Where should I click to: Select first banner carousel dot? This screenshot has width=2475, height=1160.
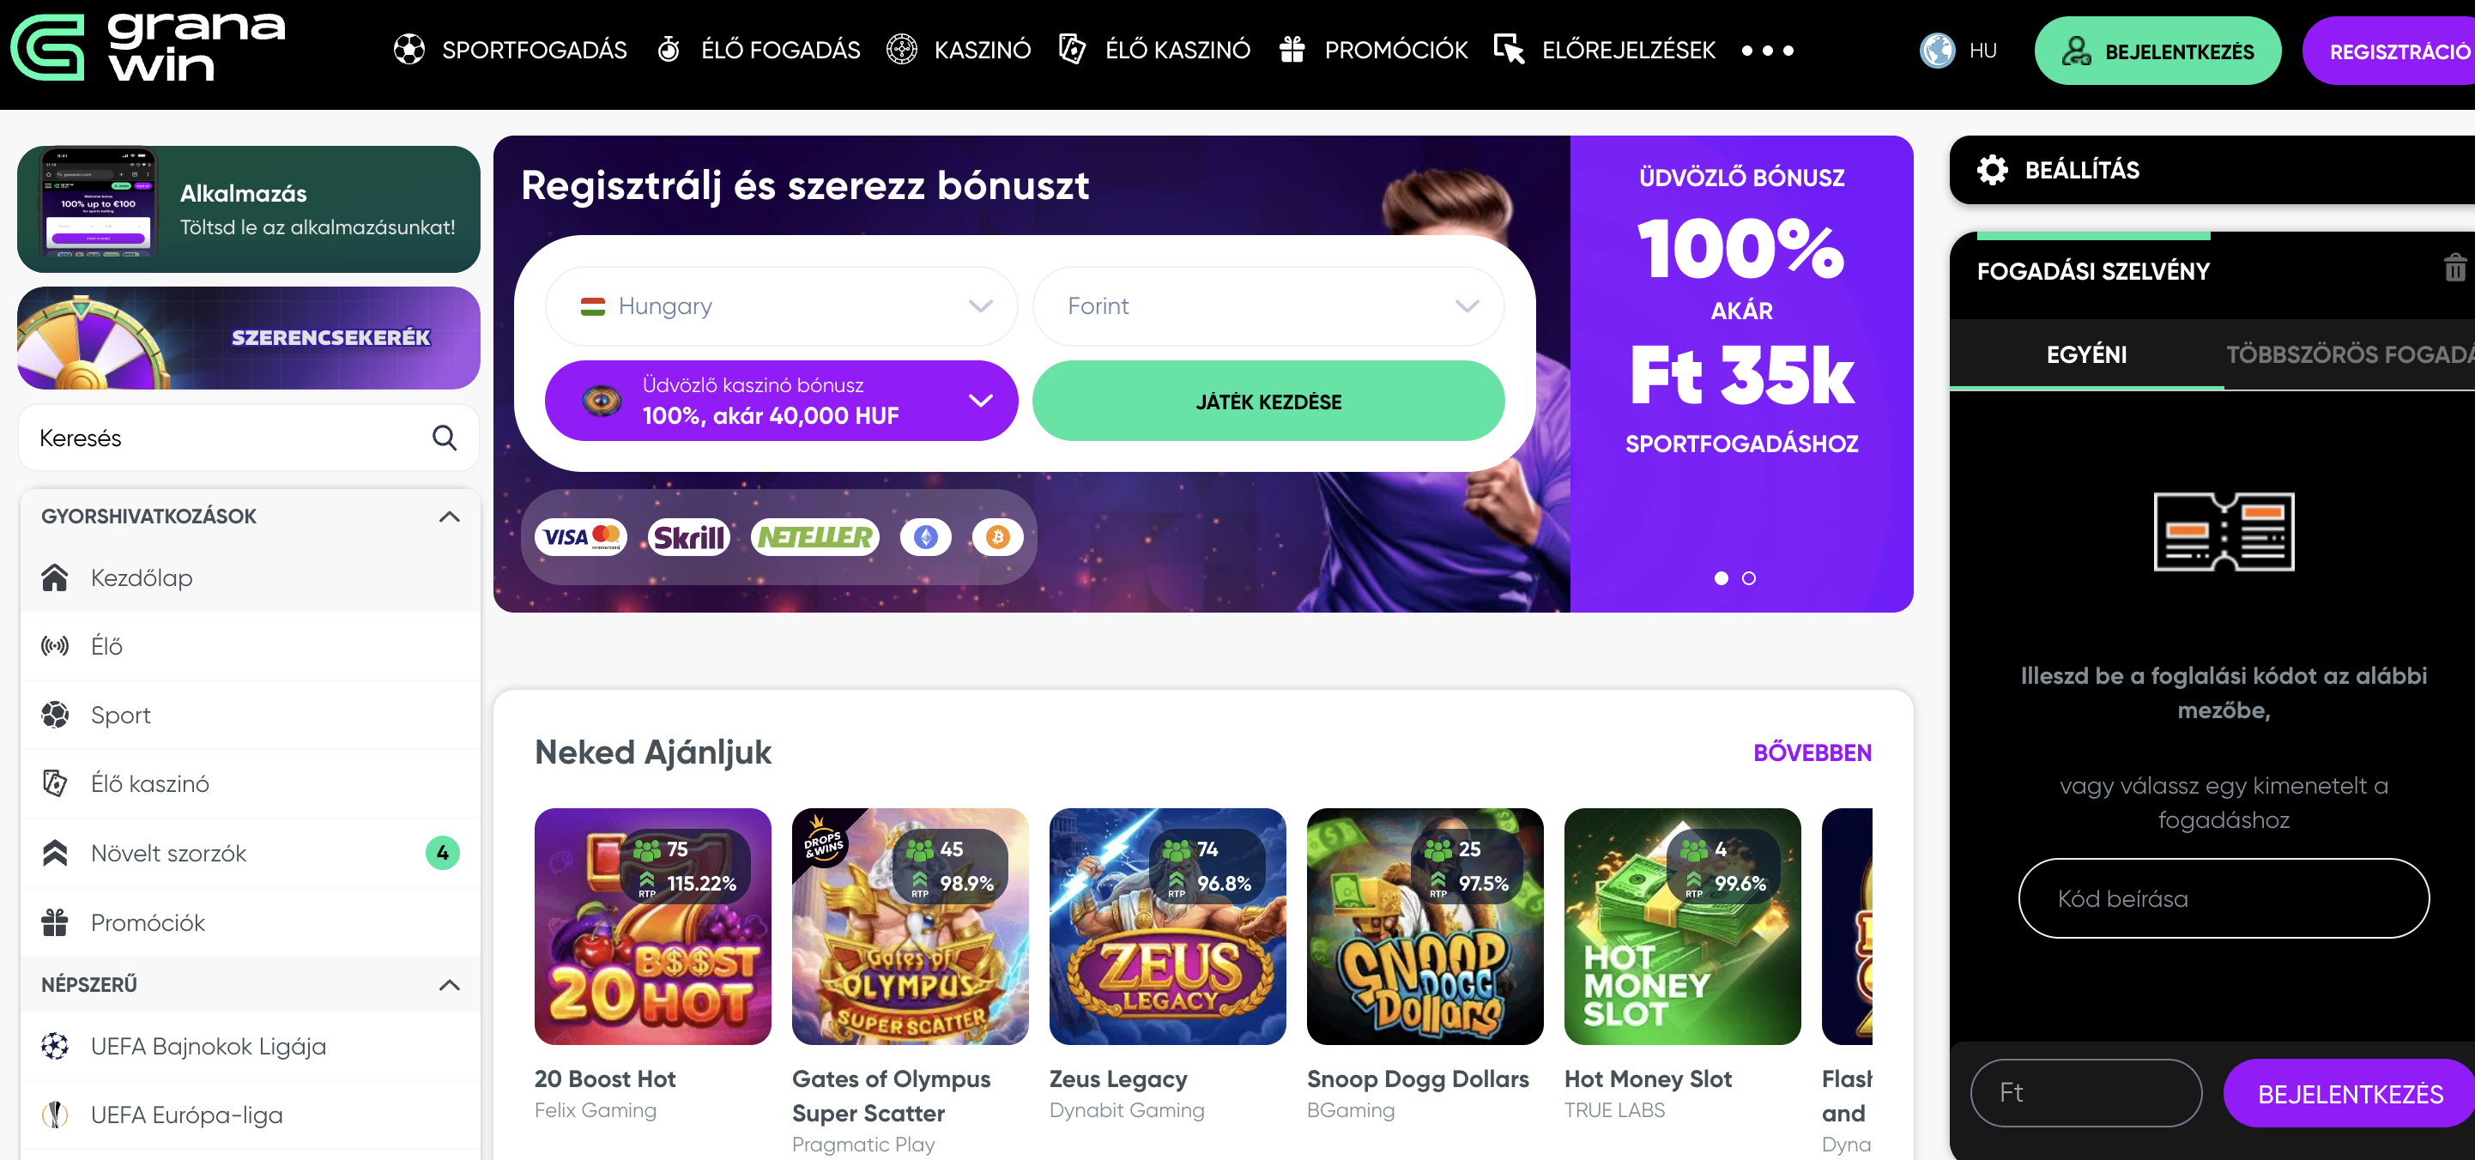(1721, 578)
